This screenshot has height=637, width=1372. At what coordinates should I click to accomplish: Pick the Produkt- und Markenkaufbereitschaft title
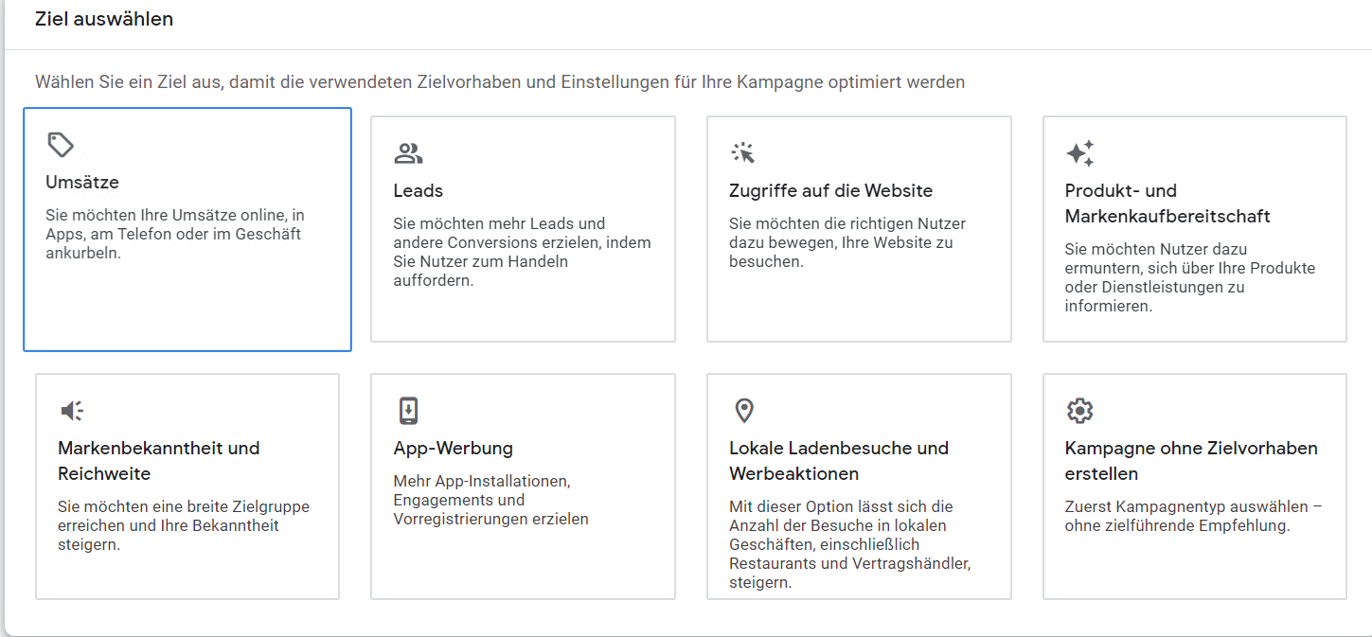pos(1167,203)
